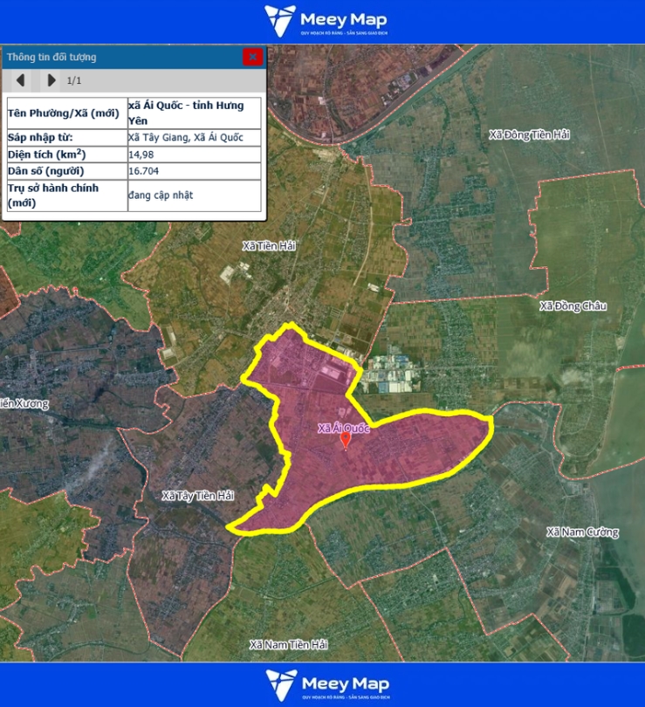The width and height of the screenshot is (645, 707).
Task: Click the "đang cập nhật" table value
Action: click(x=161, y=196)
